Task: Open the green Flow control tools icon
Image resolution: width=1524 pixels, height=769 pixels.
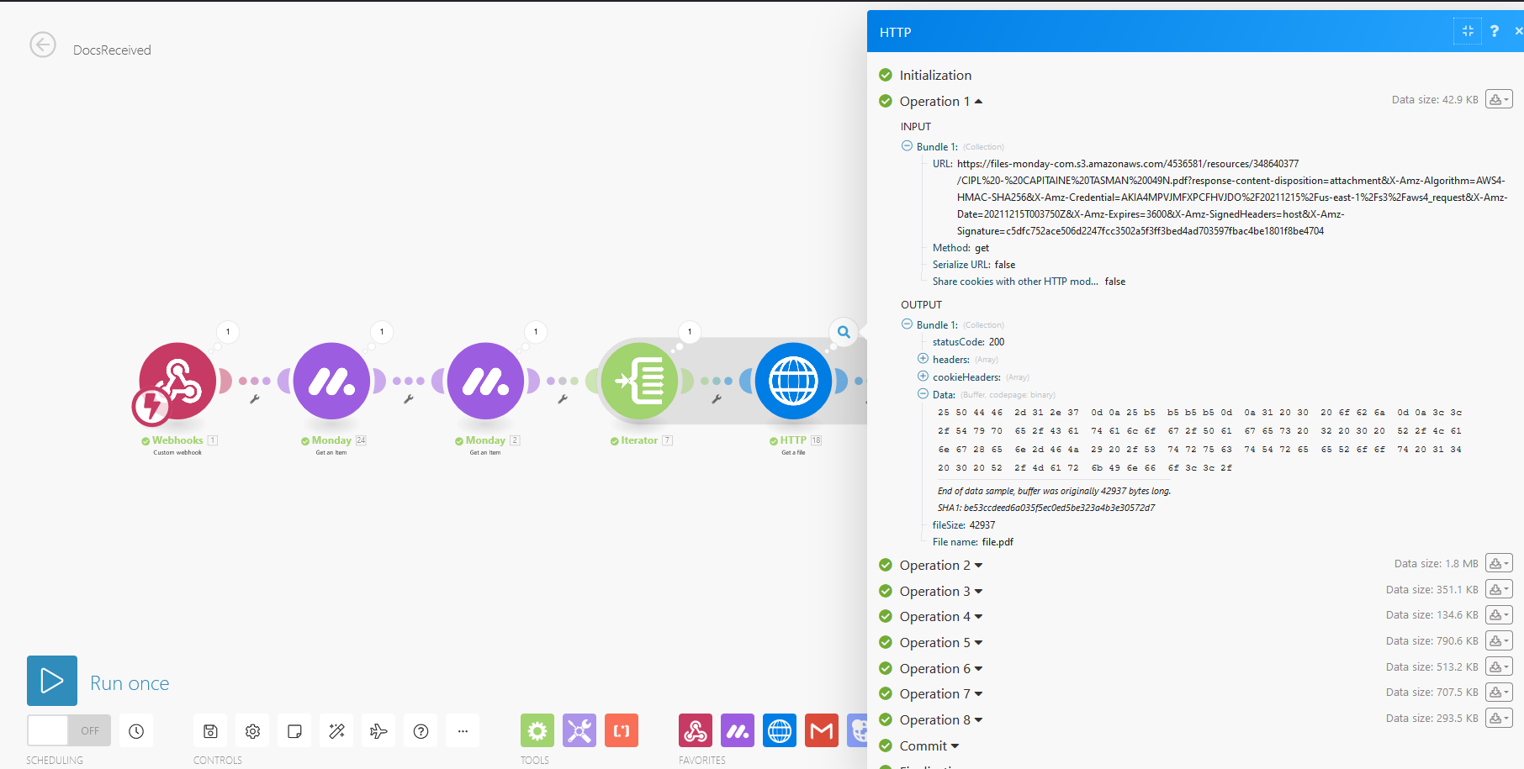Action: 537,731
